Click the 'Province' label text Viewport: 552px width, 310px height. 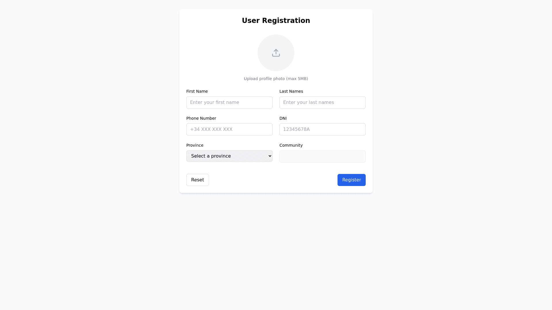tap(195, 145)
